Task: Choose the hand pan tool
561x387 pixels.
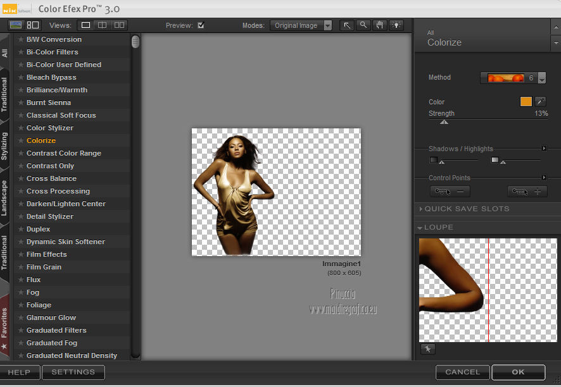Action: click(380, 25)
